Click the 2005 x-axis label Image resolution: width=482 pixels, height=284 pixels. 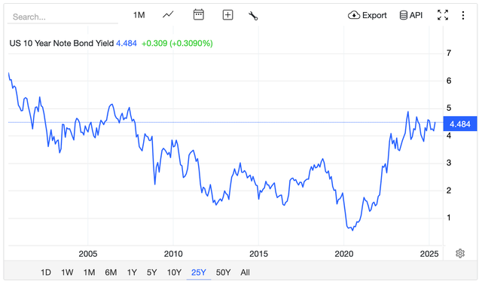88,254
